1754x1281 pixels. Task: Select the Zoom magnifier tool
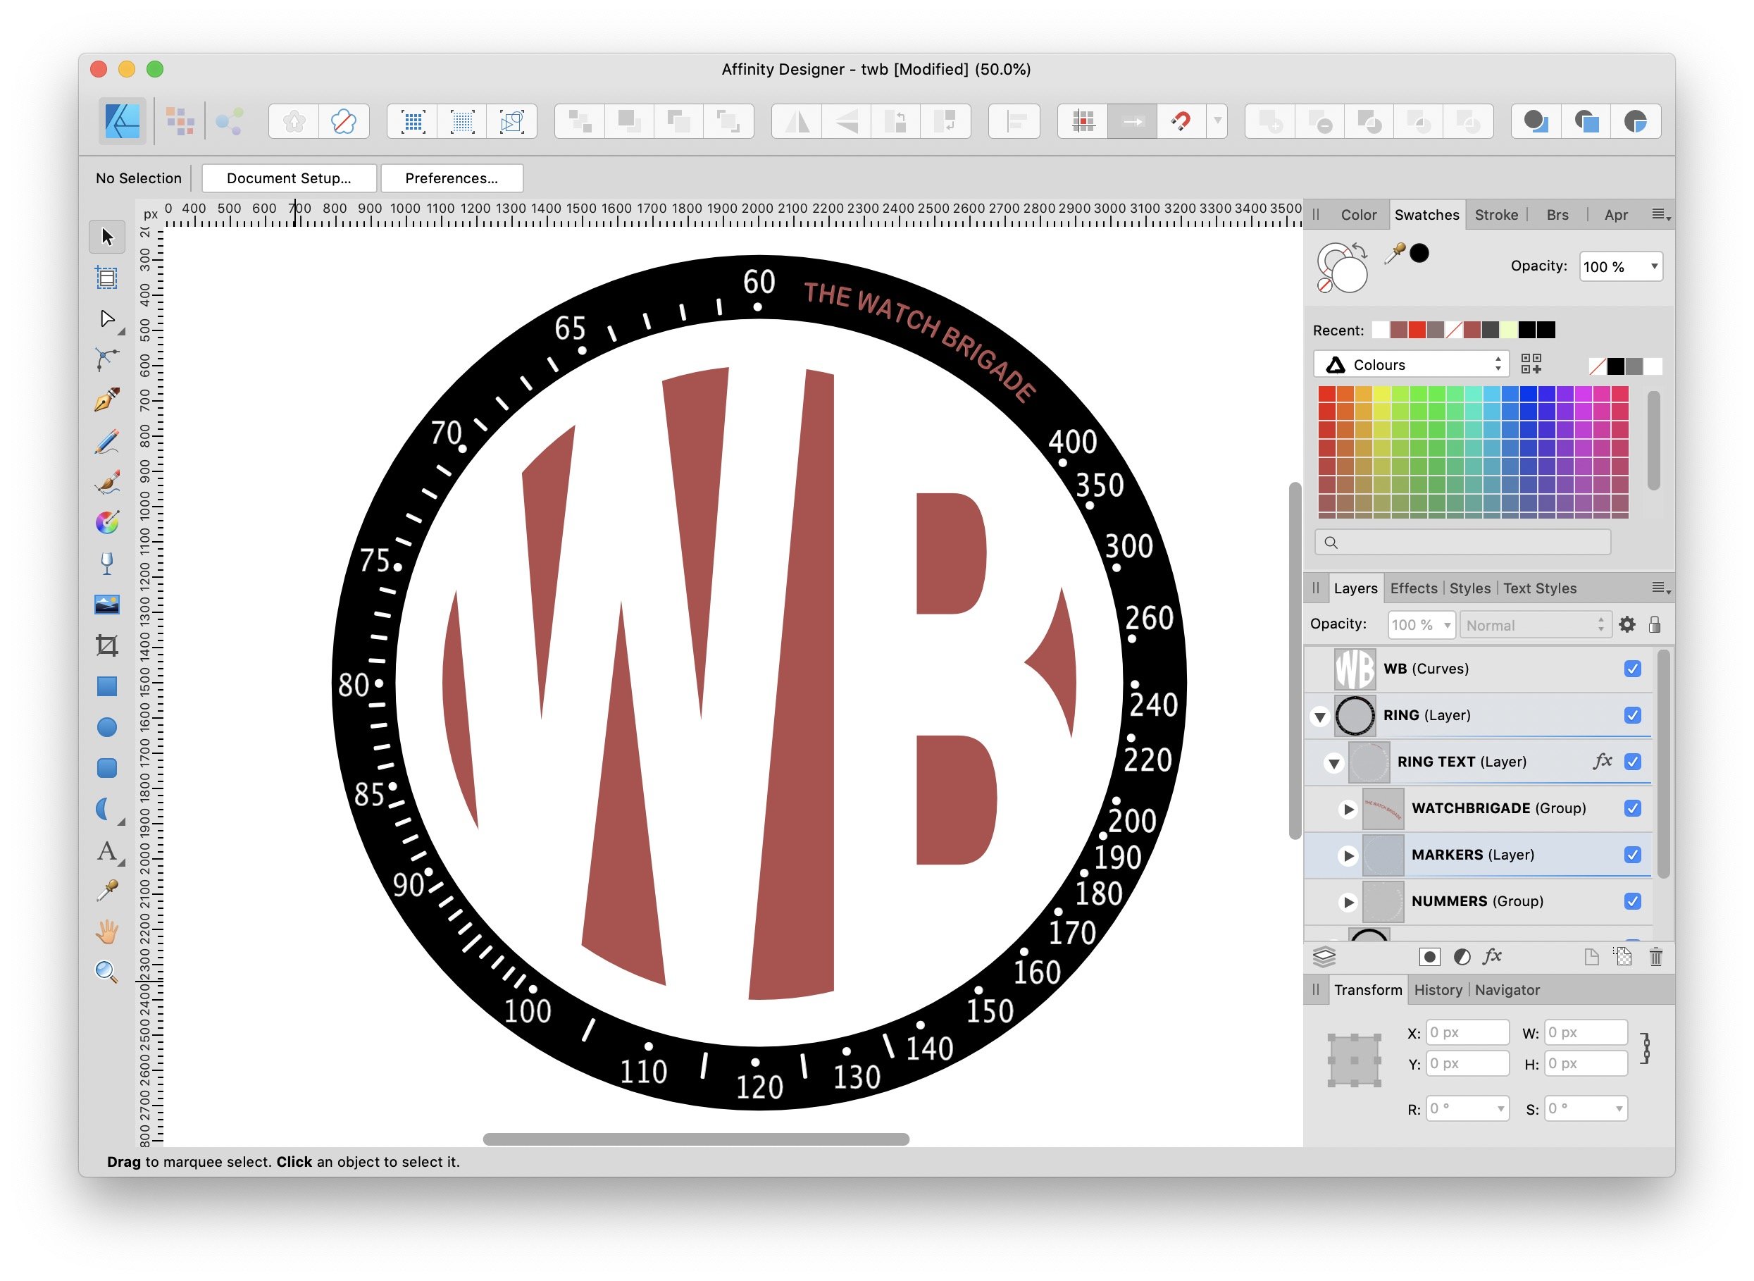point(107,972)
